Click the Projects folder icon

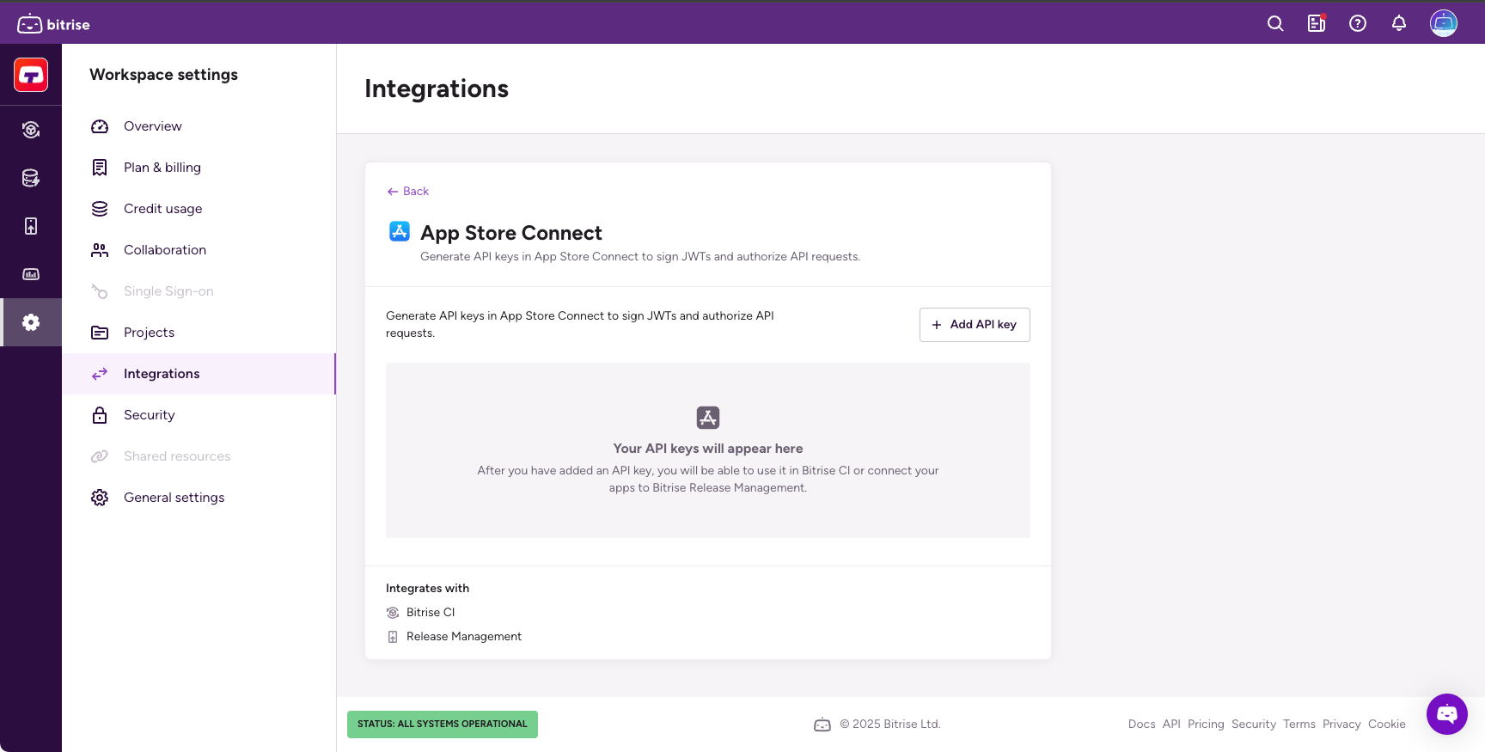click(100, 333)
